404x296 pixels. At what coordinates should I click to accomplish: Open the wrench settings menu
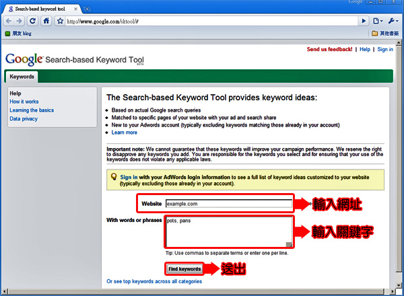pos(393,21)
